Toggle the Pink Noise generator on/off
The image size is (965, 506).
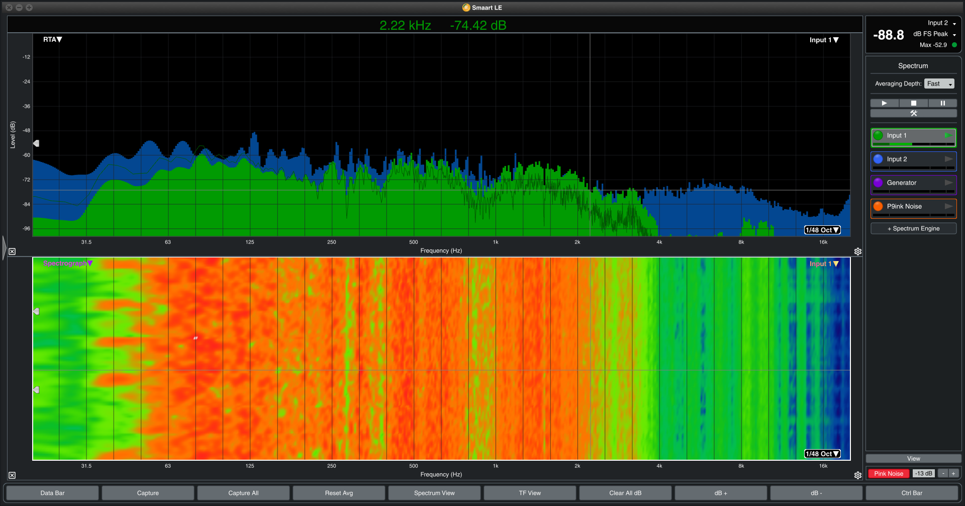pos(888,474)
